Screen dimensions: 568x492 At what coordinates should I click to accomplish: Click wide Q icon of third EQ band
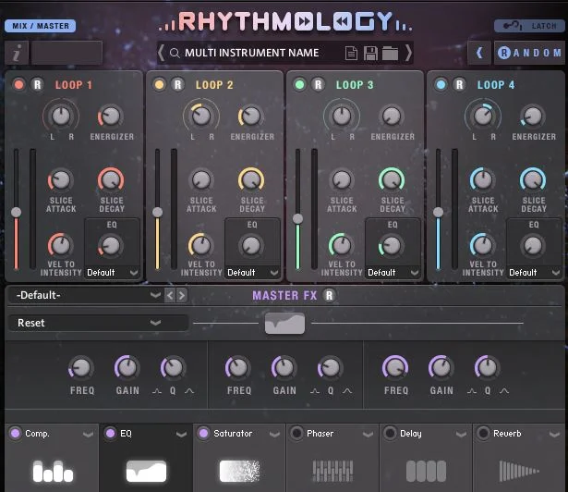[x=504, y=391]
